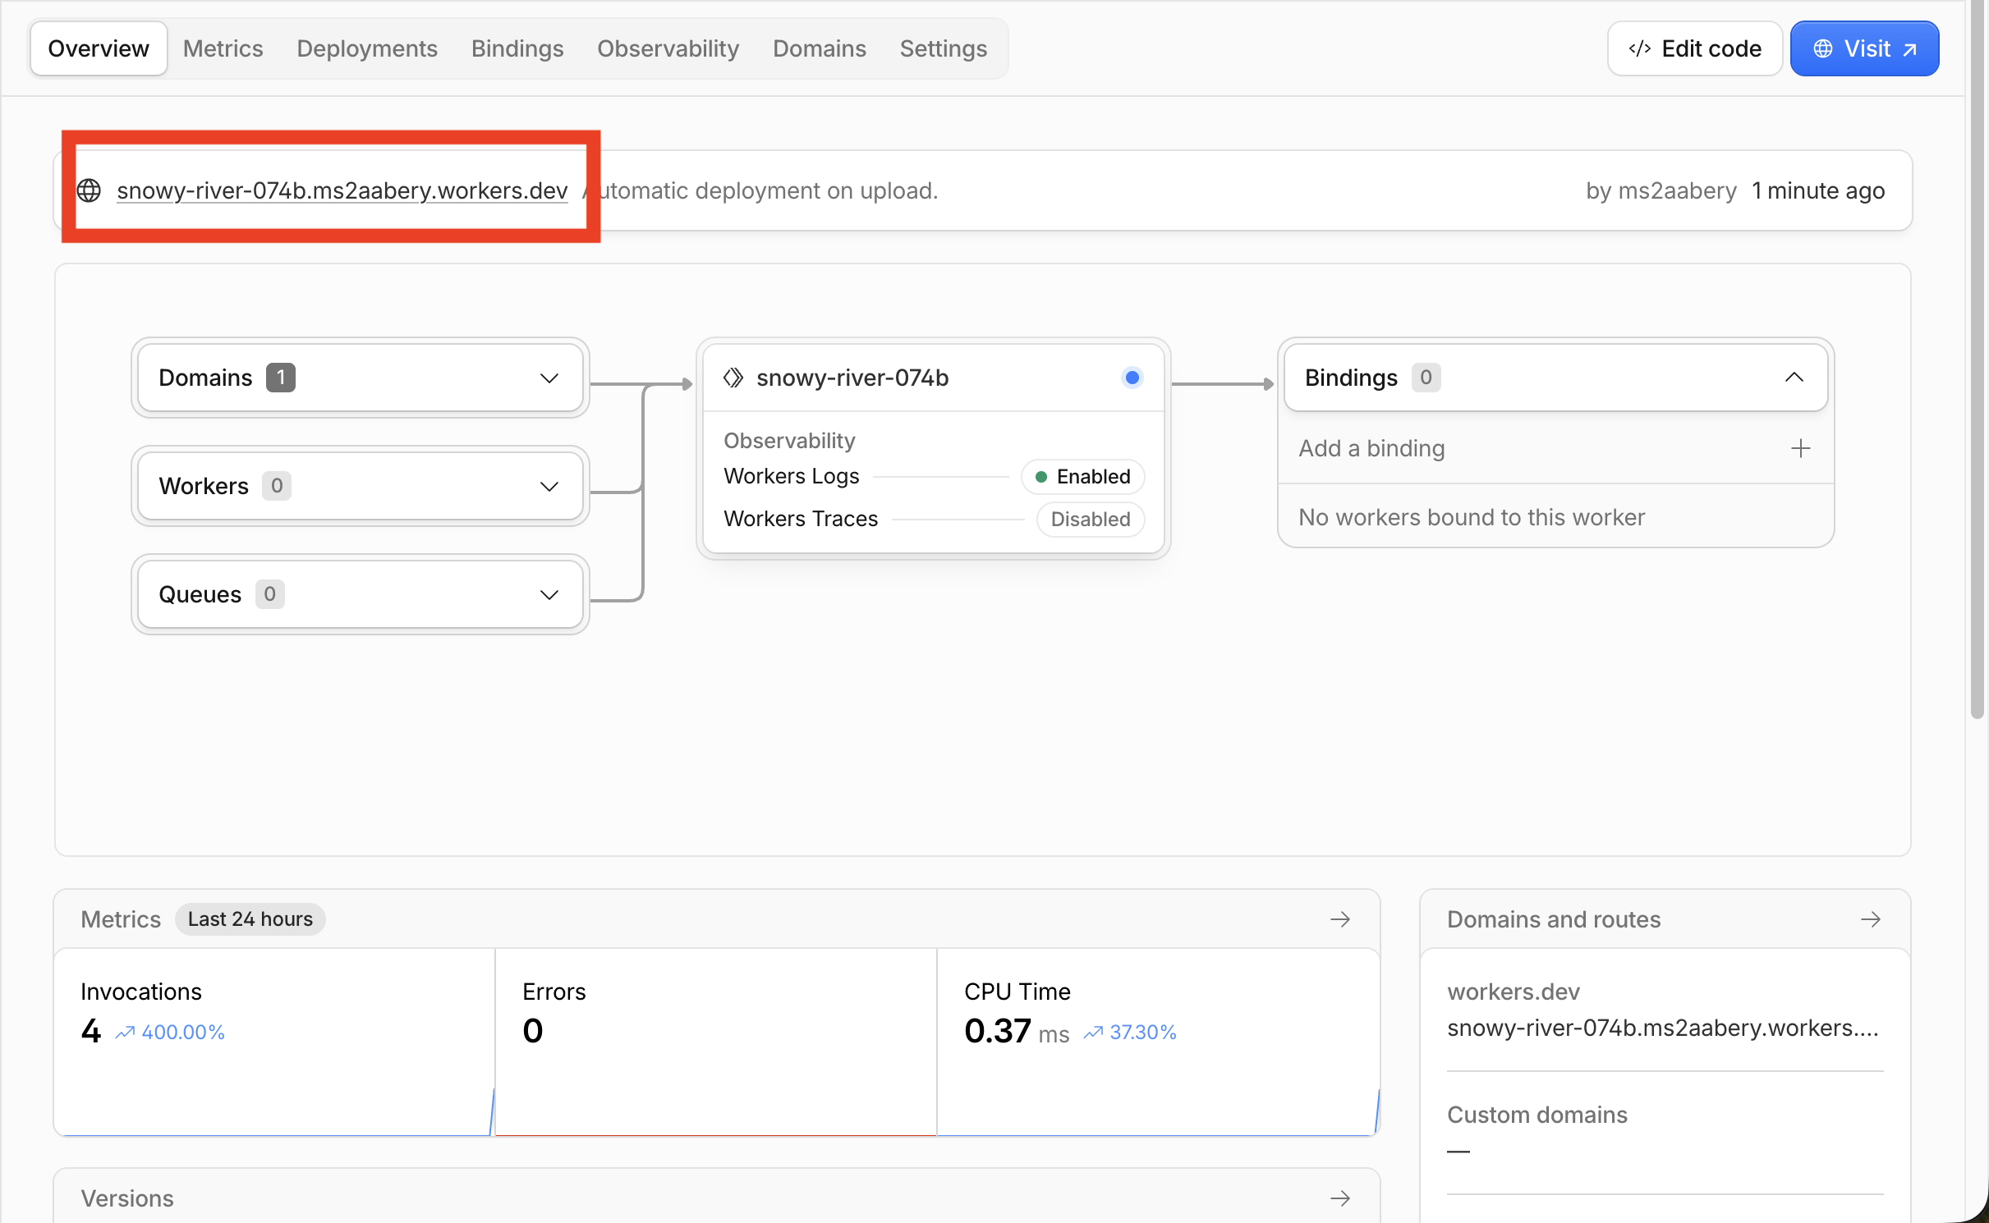Click the Edit code button

click(1694, 49)
